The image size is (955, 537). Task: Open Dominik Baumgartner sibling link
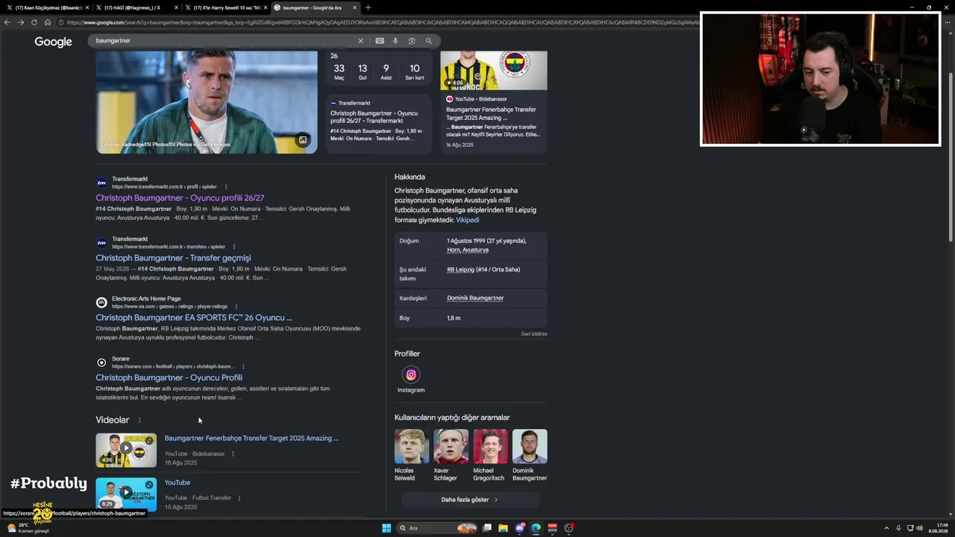[x=475, y=298]
